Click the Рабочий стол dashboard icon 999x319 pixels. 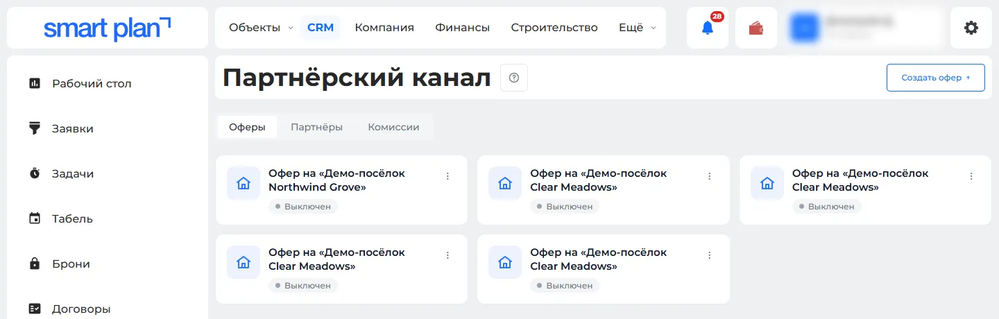tap(35, 83)
